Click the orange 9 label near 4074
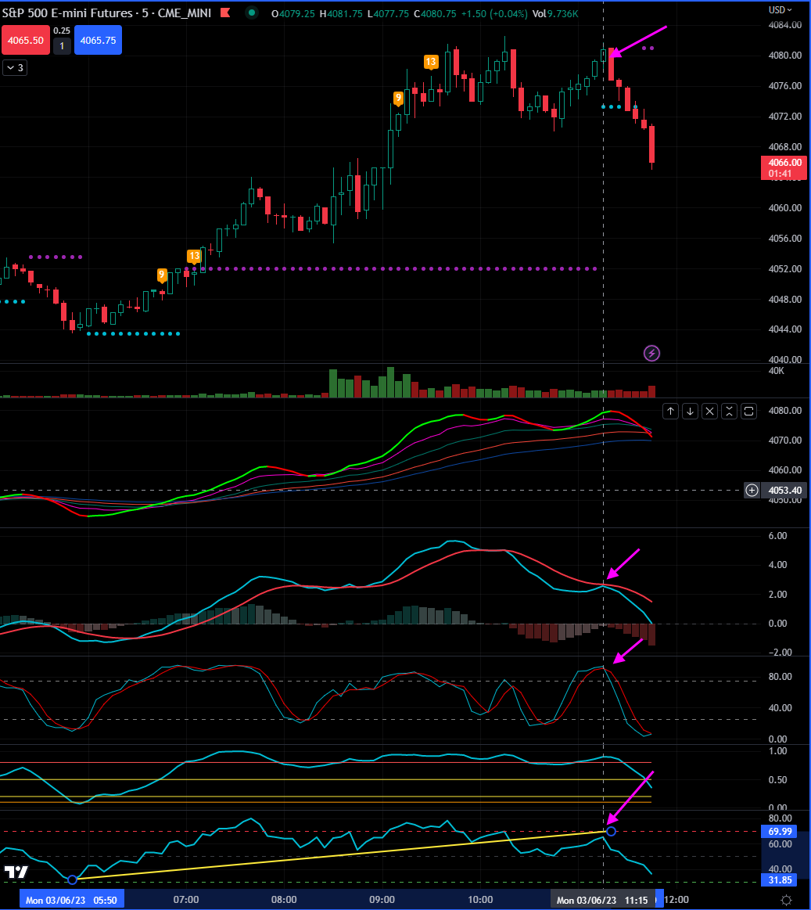The image size is (811, 910). [x=399, y=98]
